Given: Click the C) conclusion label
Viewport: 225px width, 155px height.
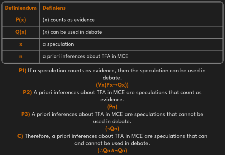Looking at the screenshot, I should point(20,136).
